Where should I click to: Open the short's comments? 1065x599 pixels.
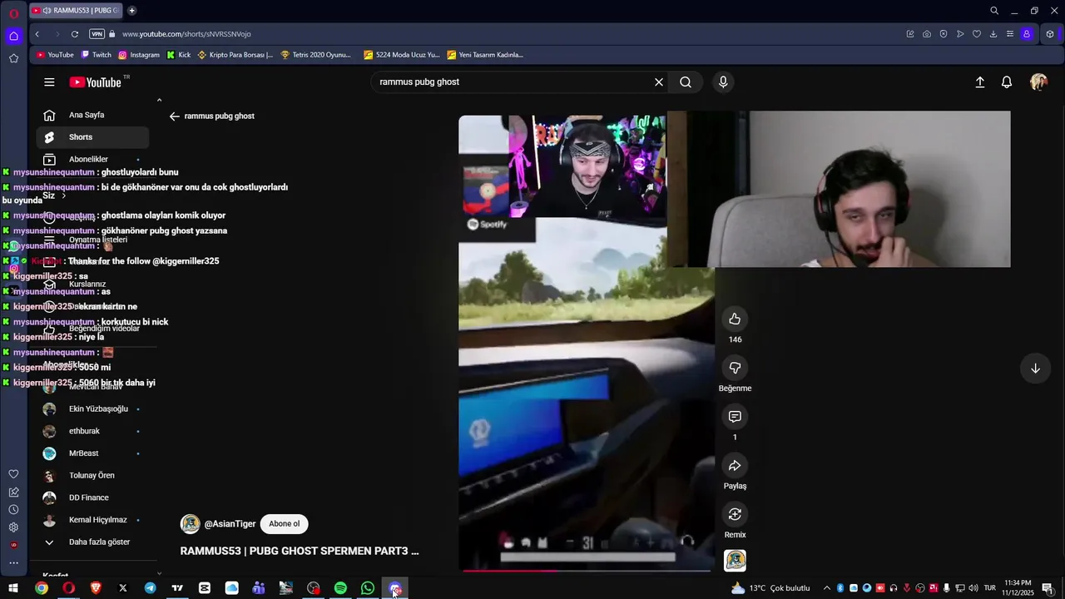[x=735, y=417]
